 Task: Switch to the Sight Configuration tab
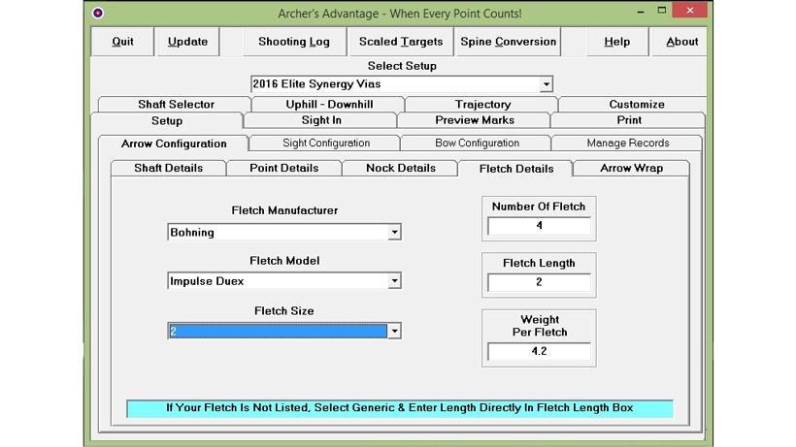point(326,143)
